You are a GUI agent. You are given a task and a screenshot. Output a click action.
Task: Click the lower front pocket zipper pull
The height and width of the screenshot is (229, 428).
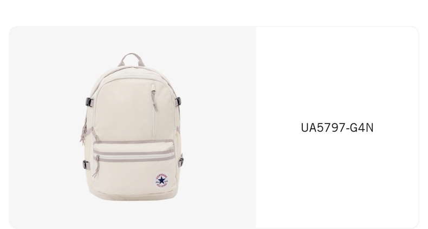[x=96, y=166]
